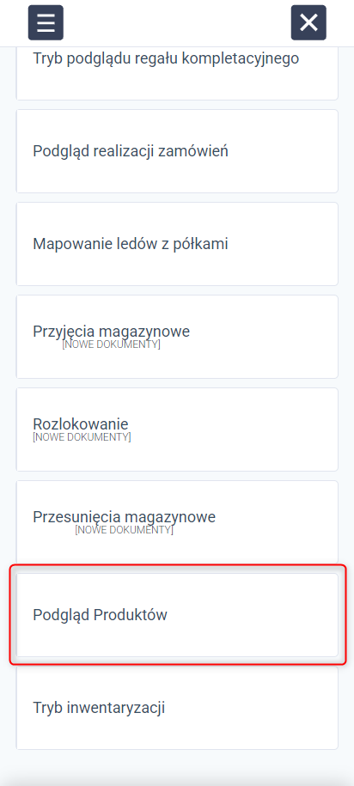354x786 pixels.
Task: Select Podgląd realizacji zamówień tile
Action: click(177, 151)
